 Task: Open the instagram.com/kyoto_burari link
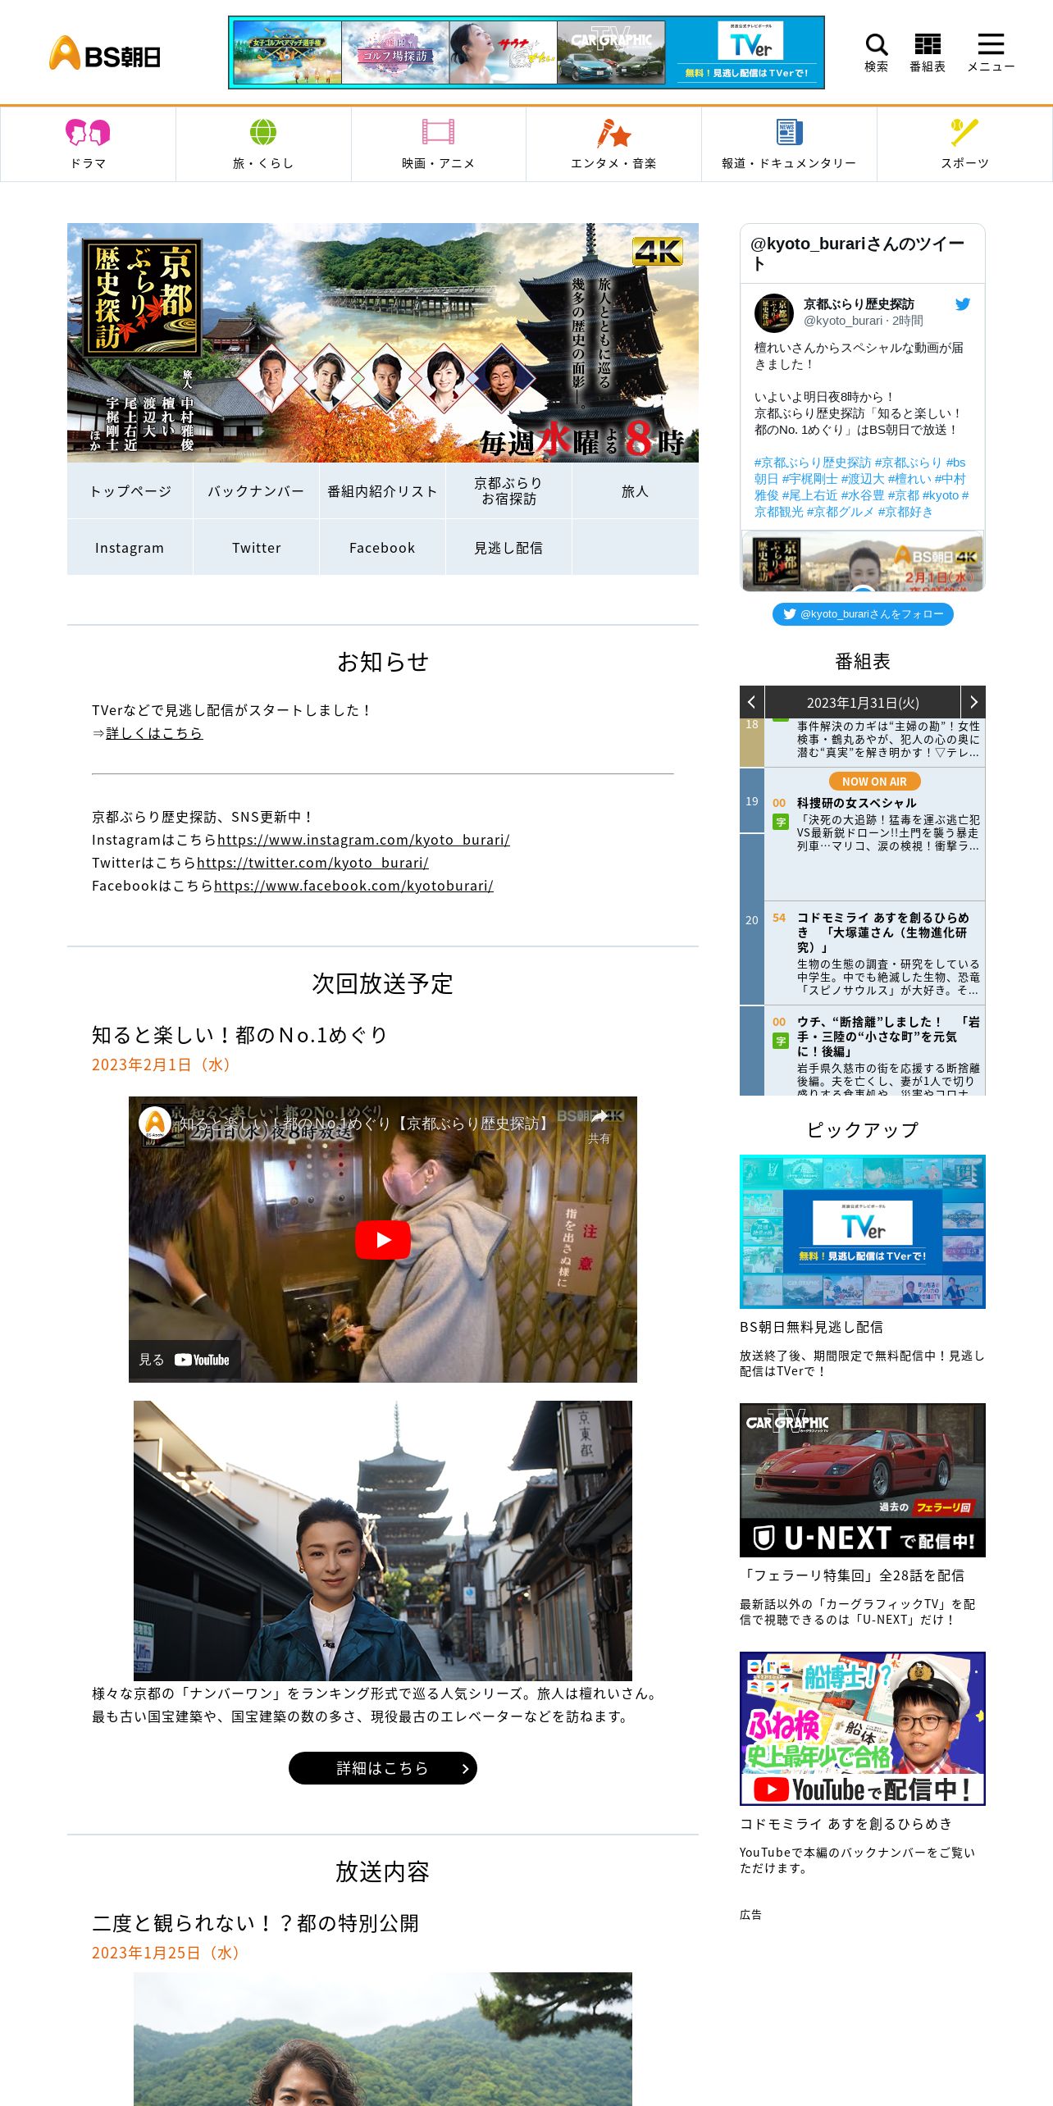pyautogui.click(x=363, y=840)
